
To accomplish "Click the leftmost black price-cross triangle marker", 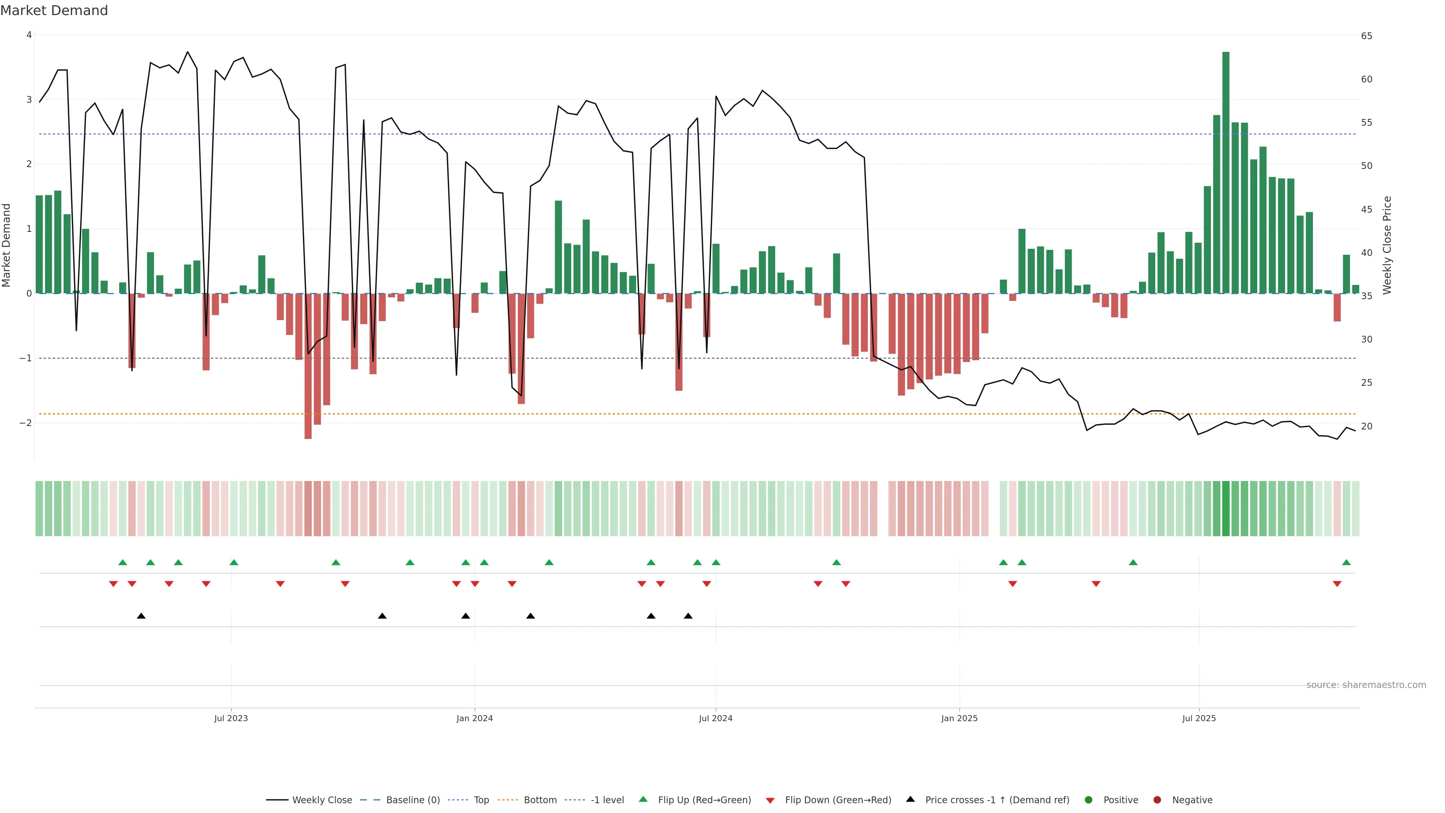I will click(x=141, y=616).
